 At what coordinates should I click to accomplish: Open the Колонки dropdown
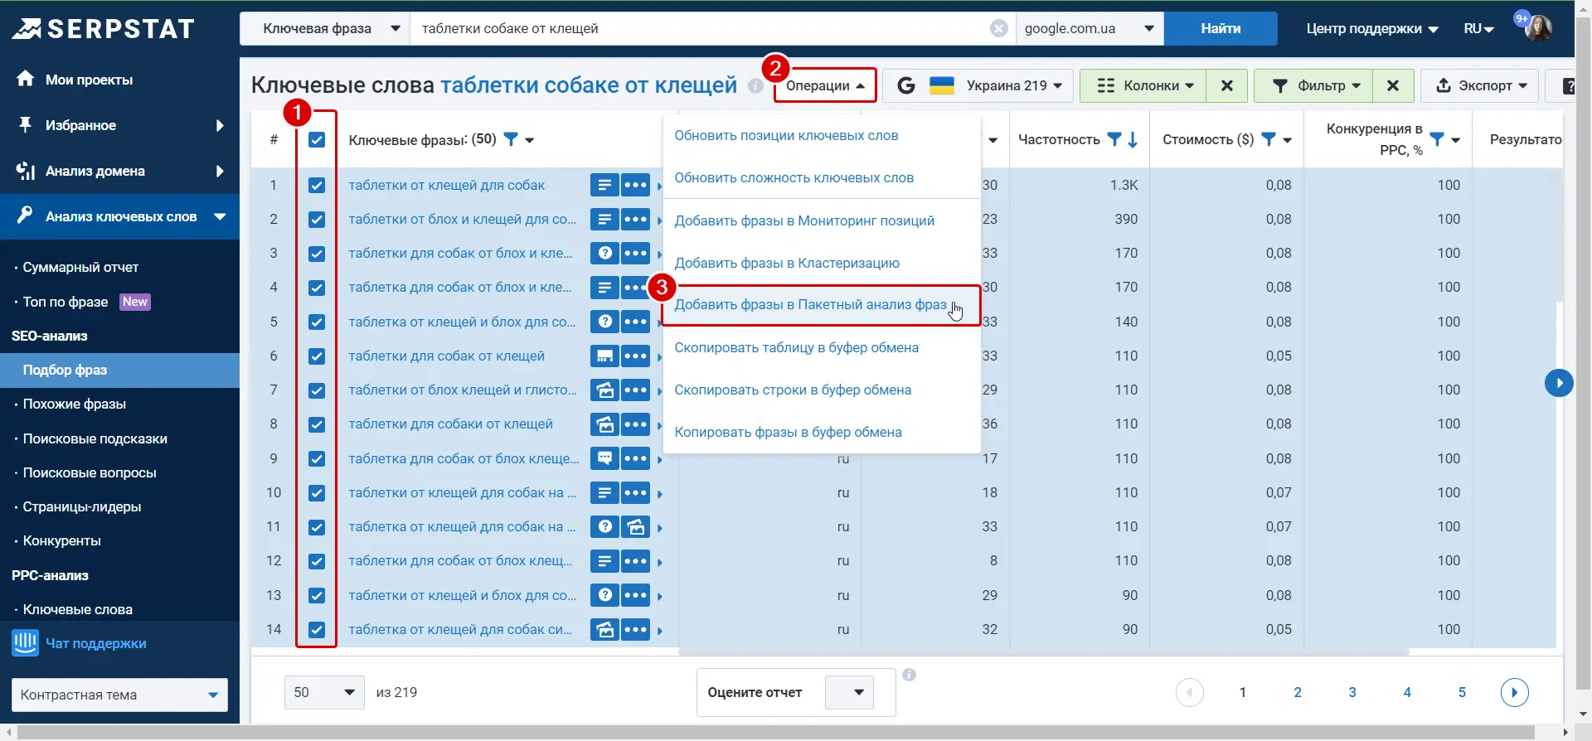1144,85
